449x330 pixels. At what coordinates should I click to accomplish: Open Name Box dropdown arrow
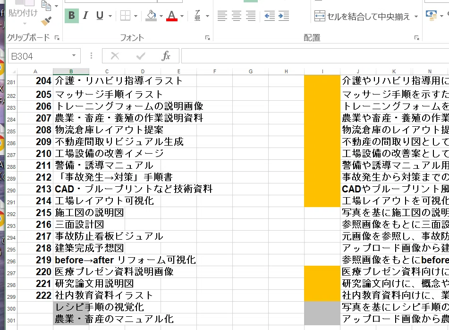click(74, 56)
